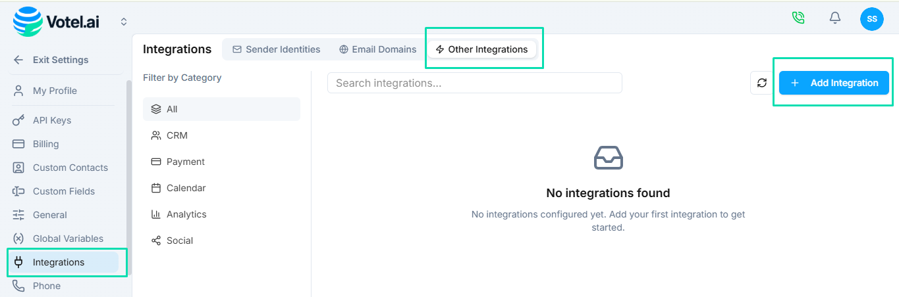Open Custom Fields settings
Screen dimensions: 899x297
click(63, 191)
